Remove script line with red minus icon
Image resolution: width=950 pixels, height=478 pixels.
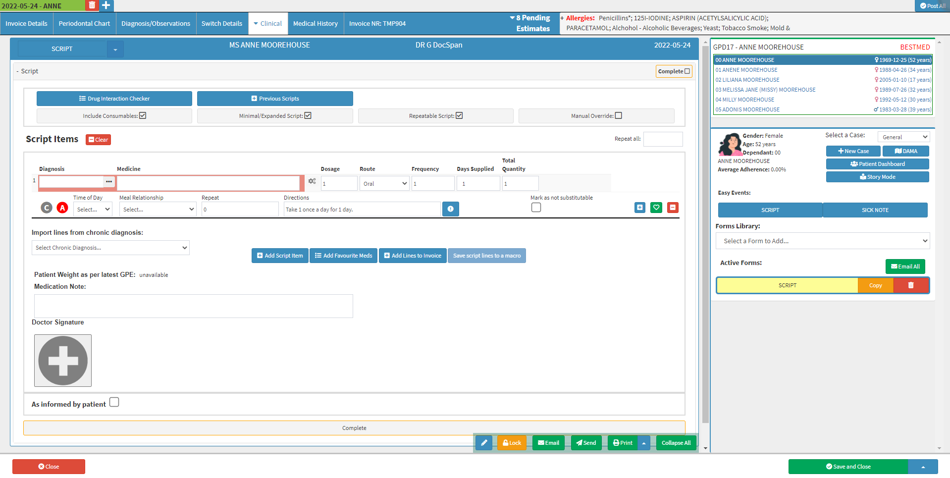tap(673, 208)
